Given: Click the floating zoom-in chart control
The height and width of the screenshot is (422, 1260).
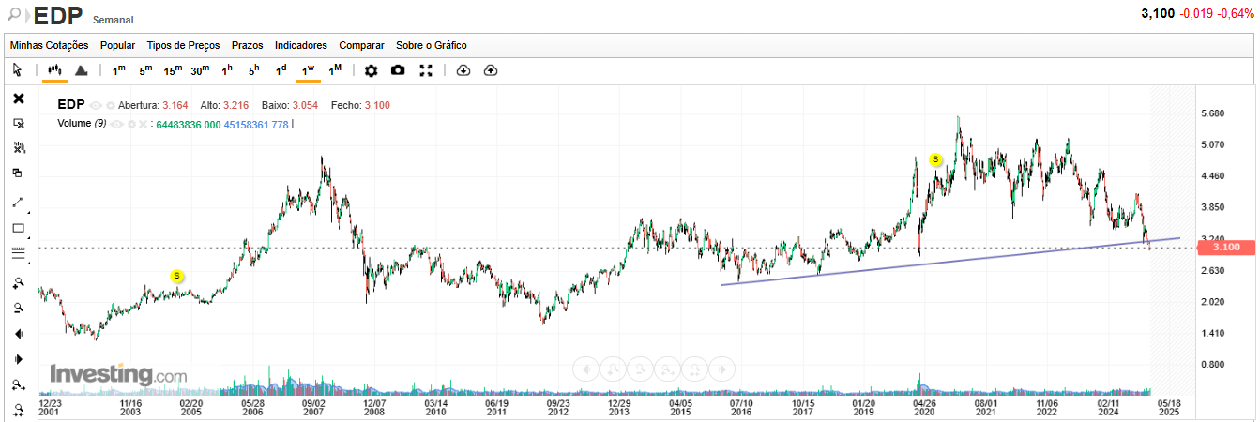Looking at the screenshot, I should click(611, 369).
